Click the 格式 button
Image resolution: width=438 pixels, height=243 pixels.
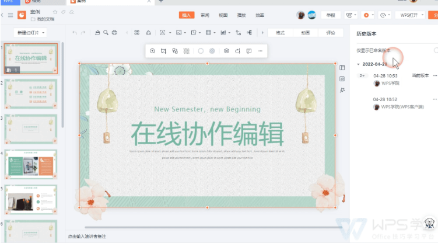(280, 33)
